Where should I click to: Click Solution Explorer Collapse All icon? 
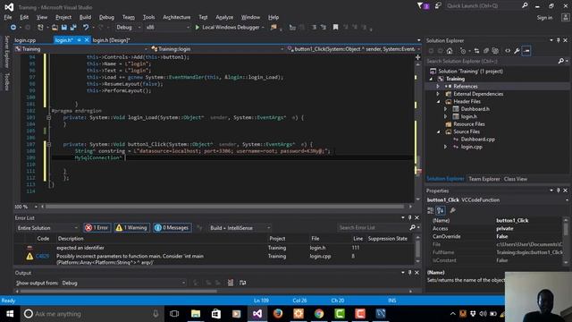486,51
